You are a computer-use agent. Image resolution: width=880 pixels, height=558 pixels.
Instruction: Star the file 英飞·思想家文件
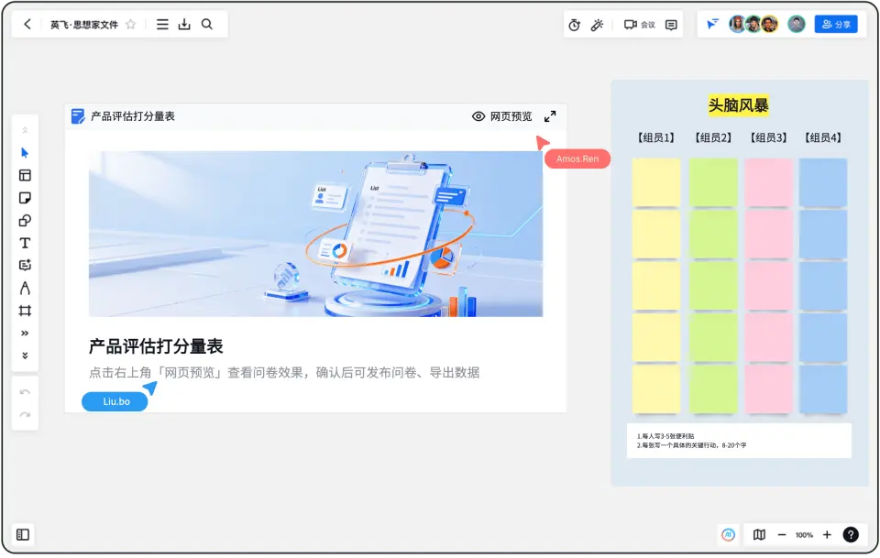131,24
